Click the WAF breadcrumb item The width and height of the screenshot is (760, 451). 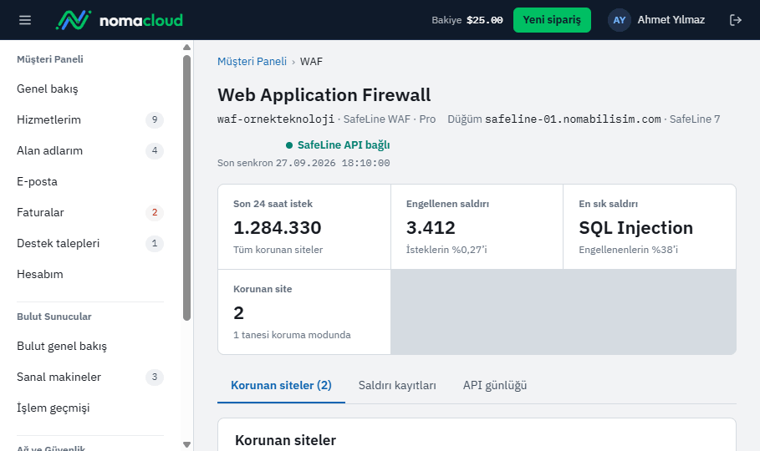coord(311,62)
